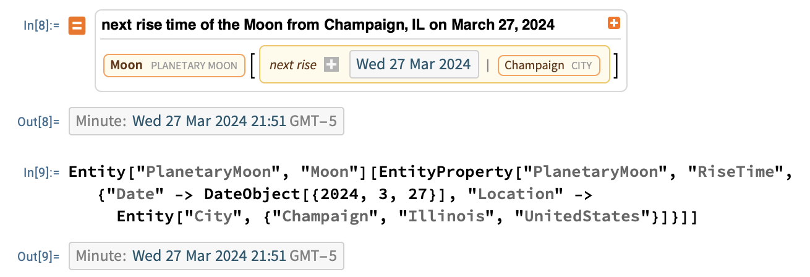Click the natural language query text line
The height and width of the screenshot is (277, 810).
click(x=328, y=25)
